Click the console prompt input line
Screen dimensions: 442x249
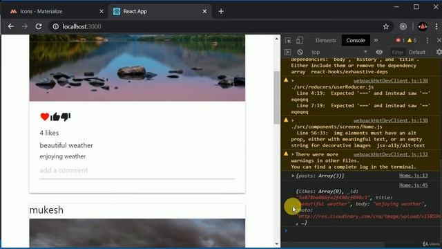click(x=364, y=230)
